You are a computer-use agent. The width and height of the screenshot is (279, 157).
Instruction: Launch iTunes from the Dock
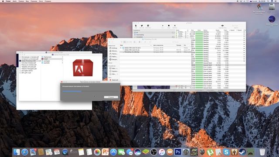[x=162, y=152]
